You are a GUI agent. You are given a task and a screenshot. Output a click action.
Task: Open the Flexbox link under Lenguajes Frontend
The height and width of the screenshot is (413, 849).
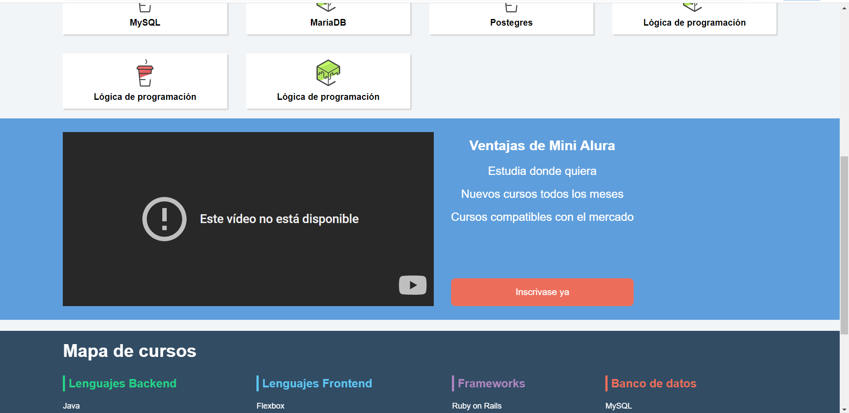tap(271, 406)
